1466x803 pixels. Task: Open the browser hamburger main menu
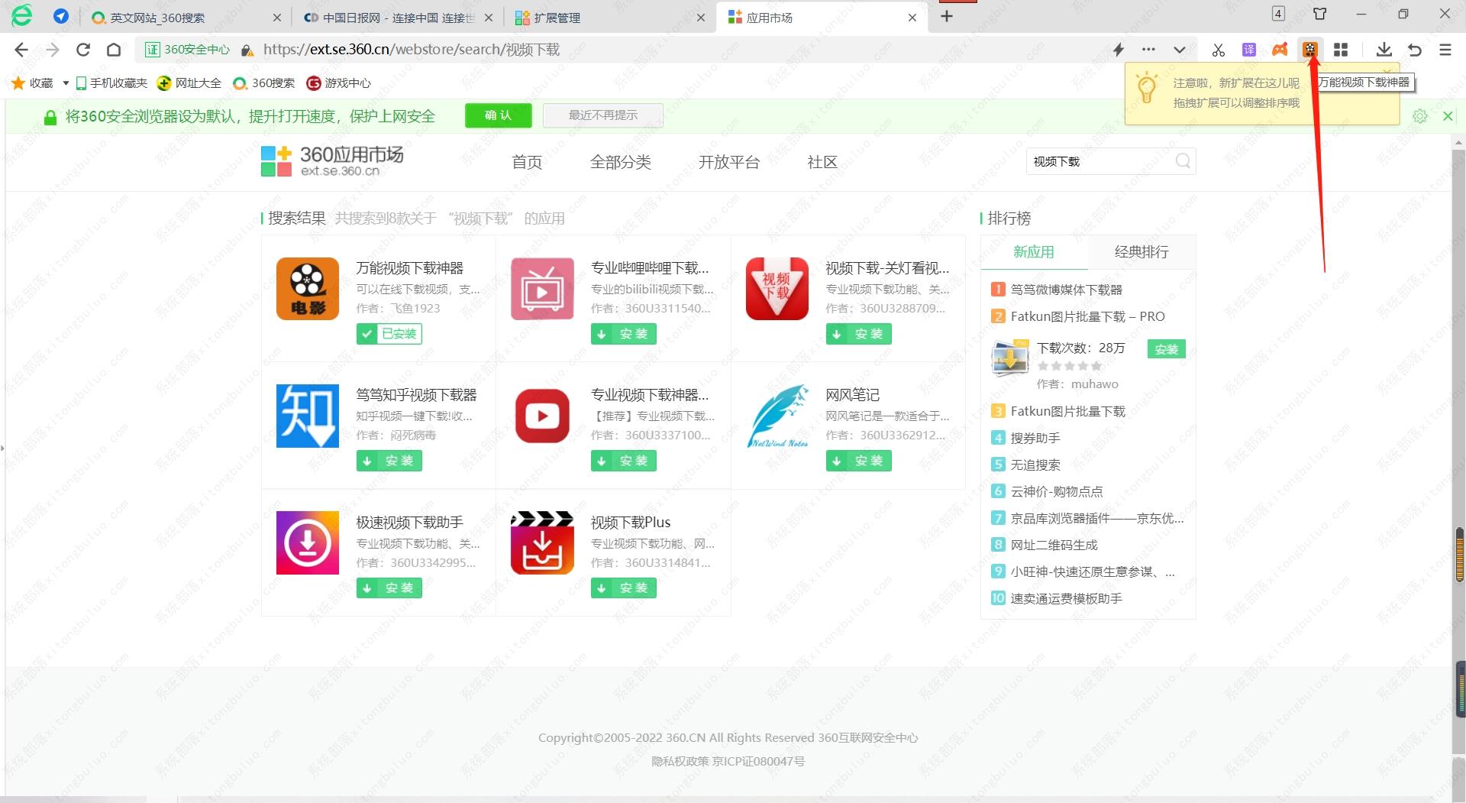1445,50
